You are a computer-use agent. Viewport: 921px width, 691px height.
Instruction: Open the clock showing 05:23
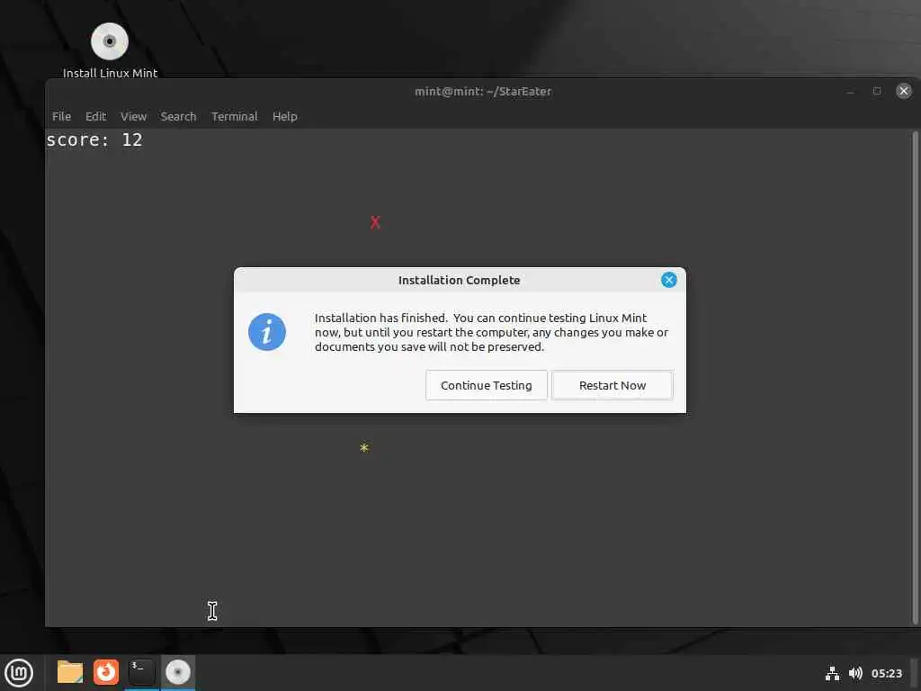(886, 673)
